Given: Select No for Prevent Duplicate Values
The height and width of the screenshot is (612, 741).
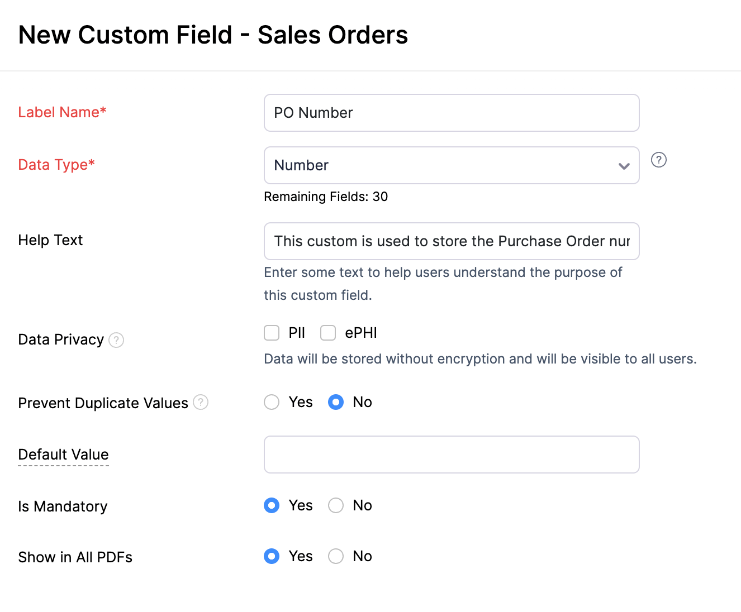Looking at the screenshot, I should 336,402.
